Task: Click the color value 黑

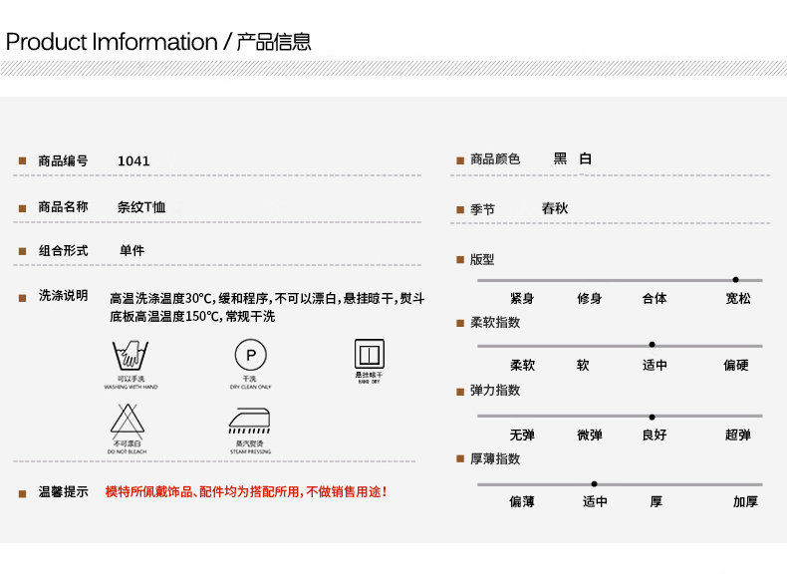Action: 560,158
